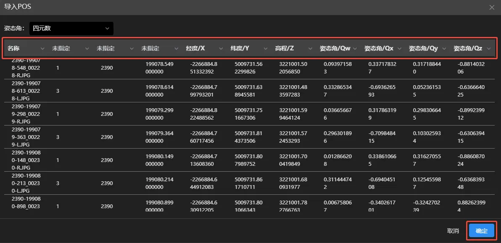The image size is (501, 243).
Task: Open 未指定 dropdown above the 1 and 3 values
Action: (x=71, y=49)
